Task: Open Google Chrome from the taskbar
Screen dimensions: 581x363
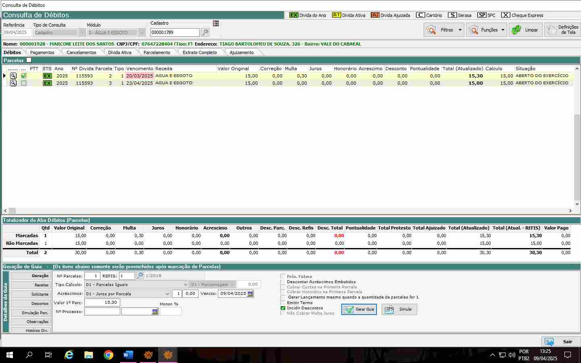Action: [109, 355]
